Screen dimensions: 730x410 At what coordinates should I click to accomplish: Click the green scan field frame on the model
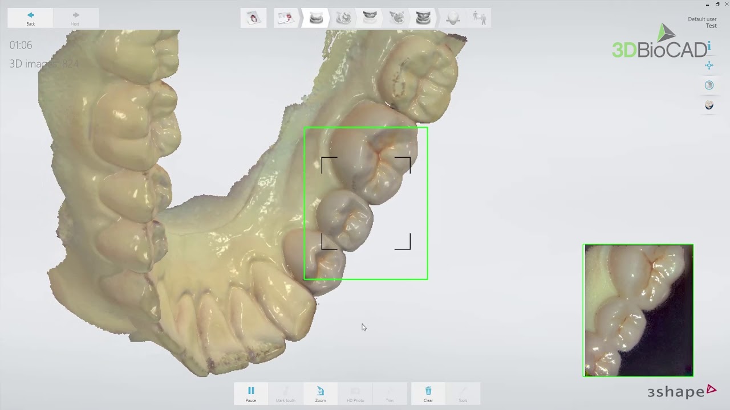(366, 203)
